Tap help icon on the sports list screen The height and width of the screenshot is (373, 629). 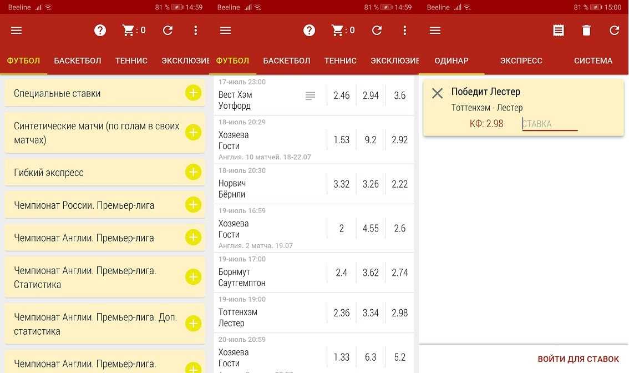point(100,30)
